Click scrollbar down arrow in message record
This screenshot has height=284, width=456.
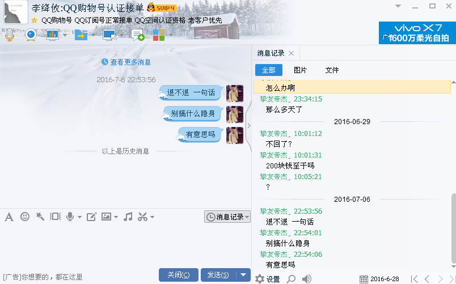(x=454, y=266)
